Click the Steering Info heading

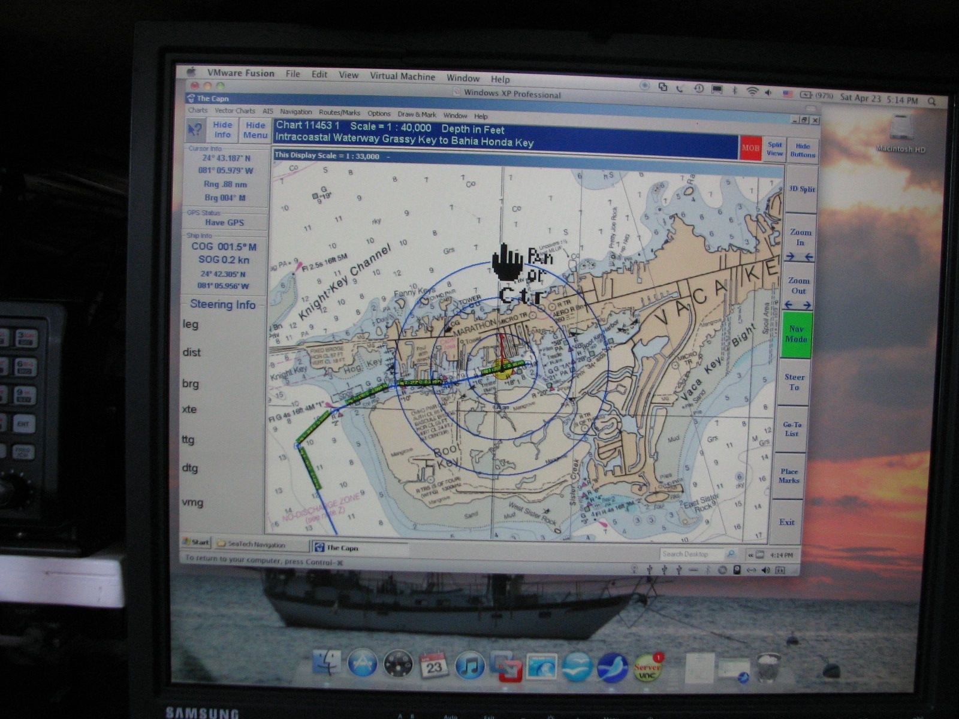[222, 304]
